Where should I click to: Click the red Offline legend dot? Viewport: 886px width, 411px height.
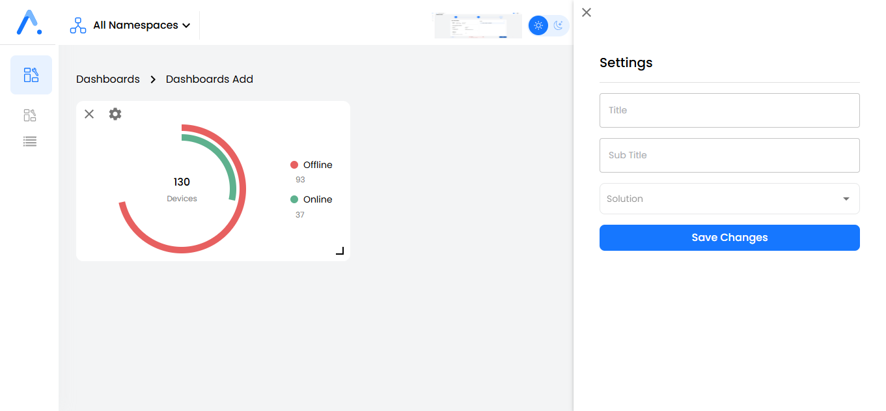tap(295, 164)
